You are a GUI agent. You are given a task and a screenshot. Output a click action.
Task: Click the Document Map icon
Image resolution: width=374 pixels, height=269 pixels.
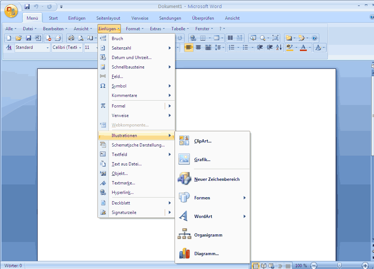253,38
